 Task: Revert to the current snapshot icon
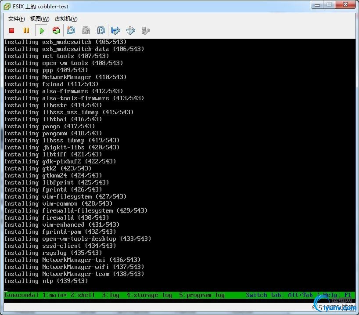pyautogui.click(x=86, y=30)
